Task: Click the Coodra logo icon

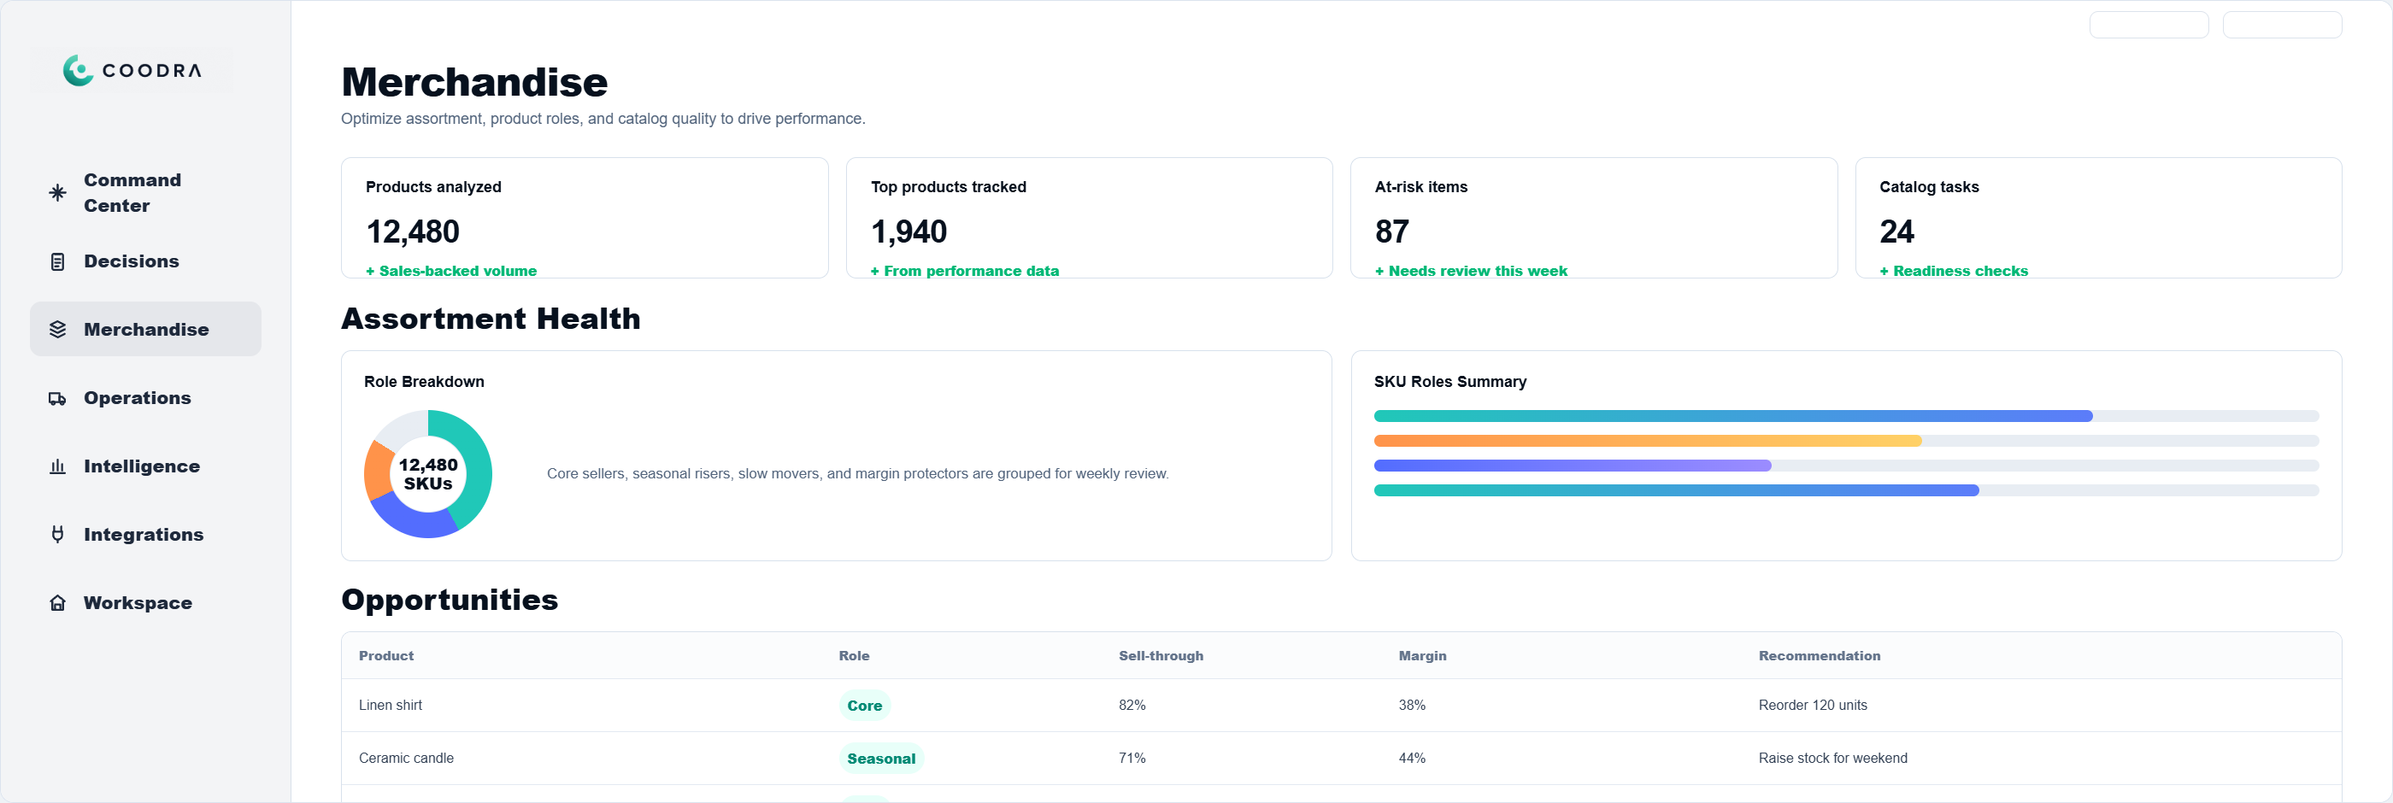Action: point(78,71)
